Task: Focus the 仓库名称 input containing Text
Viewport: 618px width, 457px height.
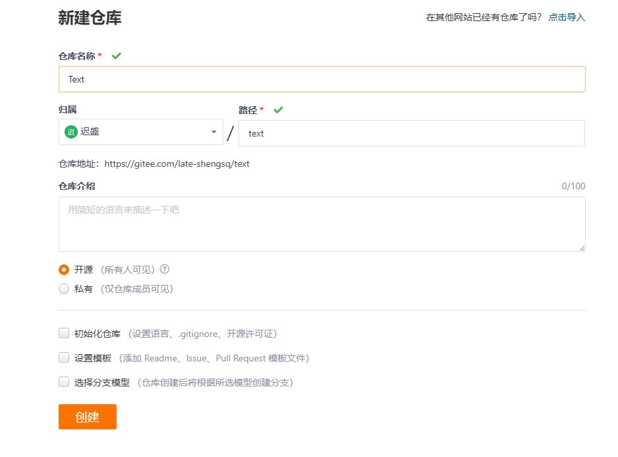Action: [x=322, y=79]
